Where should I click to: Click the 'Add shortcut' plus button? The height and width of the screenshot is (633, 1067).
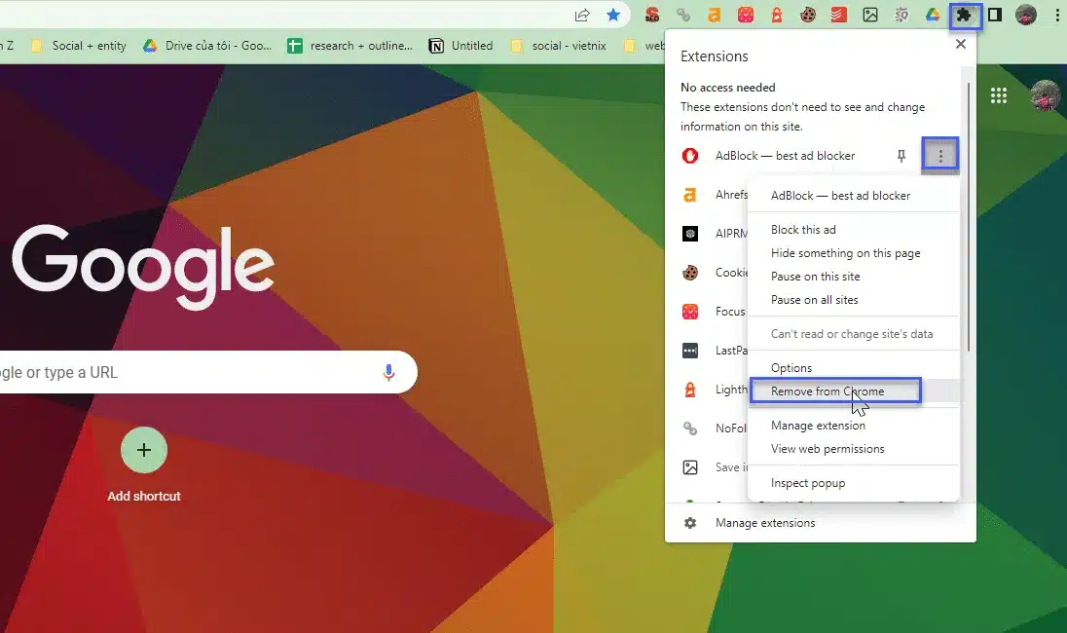click(x=143, y=450)
